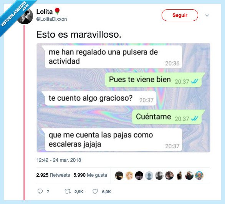Open the embedded WhatsApp chat image
The height and width of the screenshot is (204, 225).
123,98
